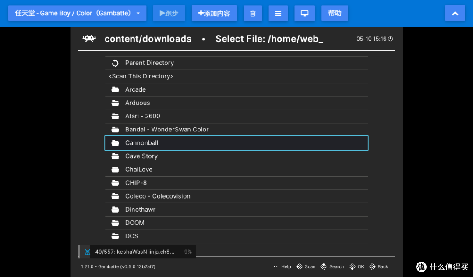
Task: Click the Parent Directory refresh-arrow icon
Action: pos(115,63)
